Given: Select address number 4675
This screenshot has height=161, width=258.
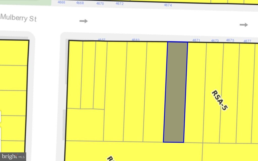Looking at the screenshot, I should (230, 40).
